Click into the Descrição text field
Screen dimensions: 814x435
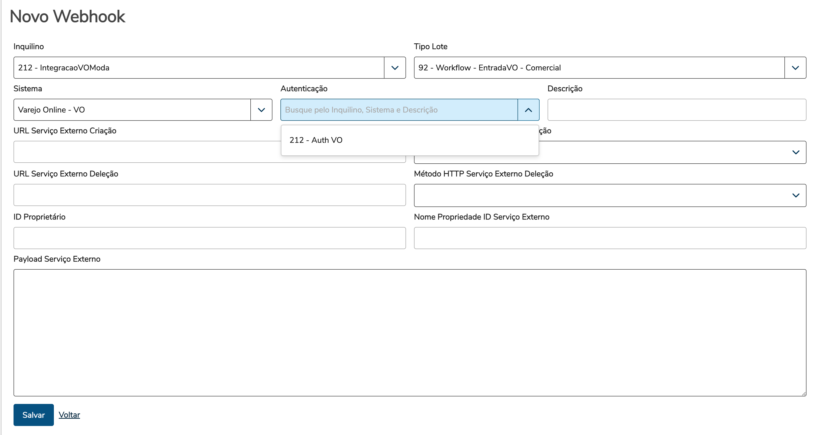tap(677, 110)
